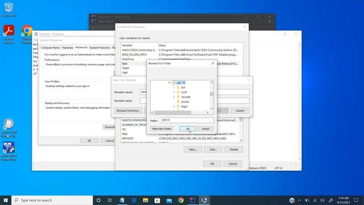The width and height of the screenshot is (364, 205).
Task: Expand the legal folder
Action: coord(174,106)
